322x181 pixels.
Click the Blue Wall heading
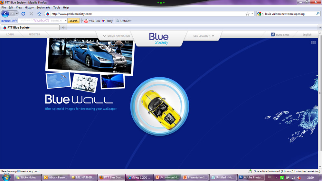pos(79,100)
